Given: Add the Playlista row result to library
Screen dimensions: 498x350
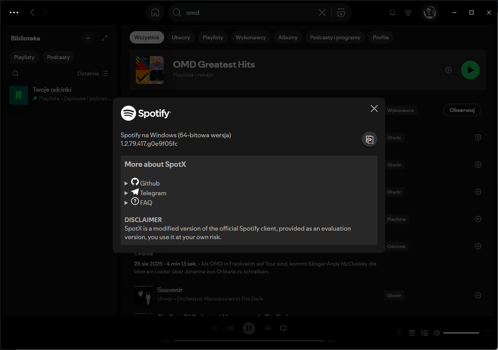Looking at the screenshot, I should pyautogui.click(x=478, y=219).
